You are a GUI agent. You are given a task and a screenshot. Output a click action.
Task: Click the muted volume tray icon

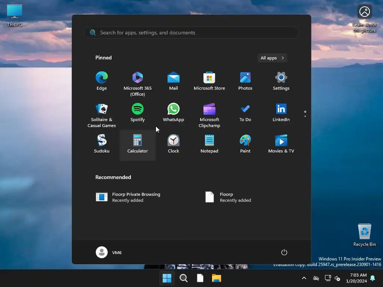point(337,278)
